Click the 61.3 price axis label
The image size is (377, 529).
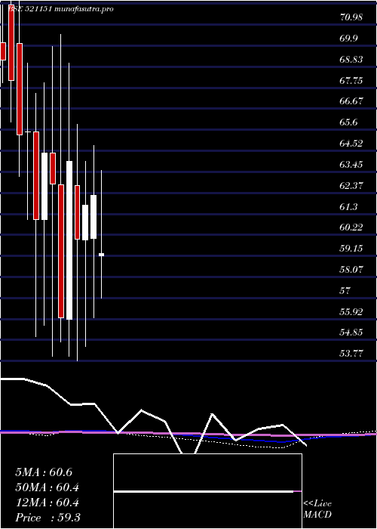tap(349, 206)
